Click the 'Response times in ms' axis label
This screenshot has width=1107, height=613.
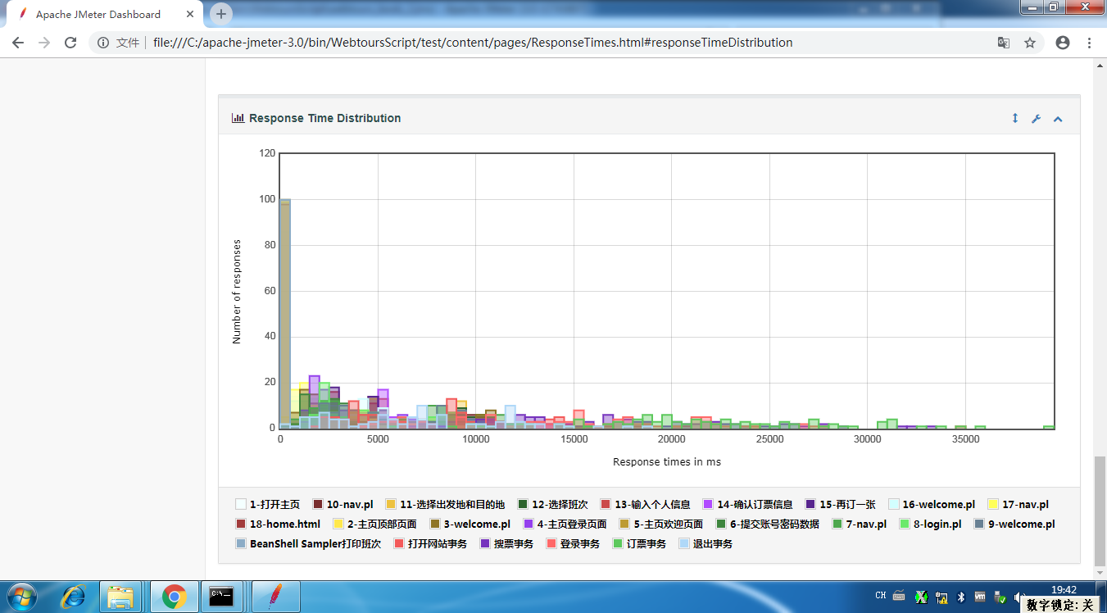click(667, 462)
